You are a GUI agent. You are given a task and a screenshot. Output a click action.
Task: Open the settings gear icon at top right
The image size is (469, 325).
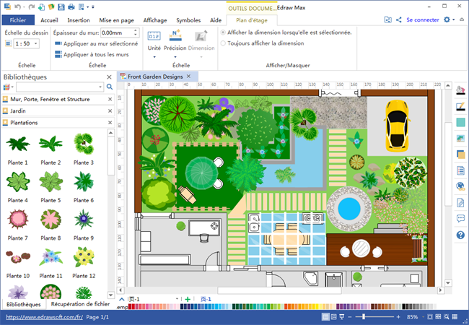[447, 20]
